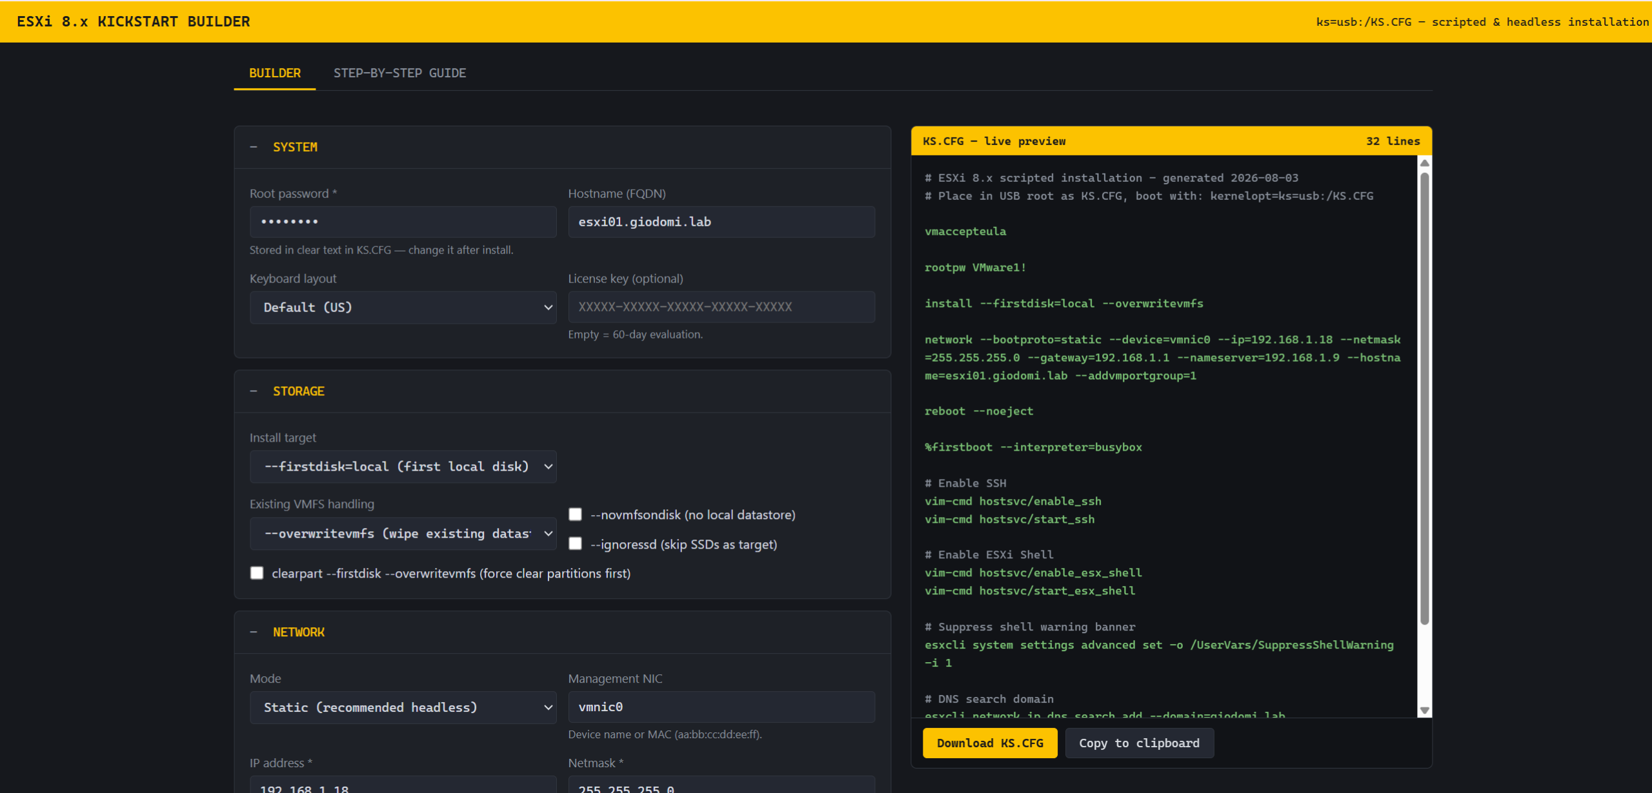This screenshot has height=793, width=1652.
Task: Tick the --ignoressd checkbox
Action: (575, 544)
